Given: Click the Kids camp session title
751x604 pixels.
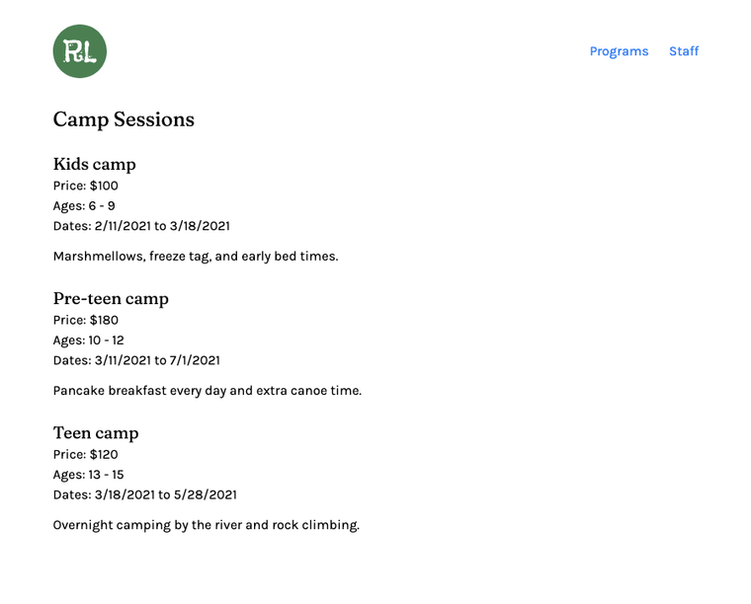Looking at the screenshot, I should point(94,164).
